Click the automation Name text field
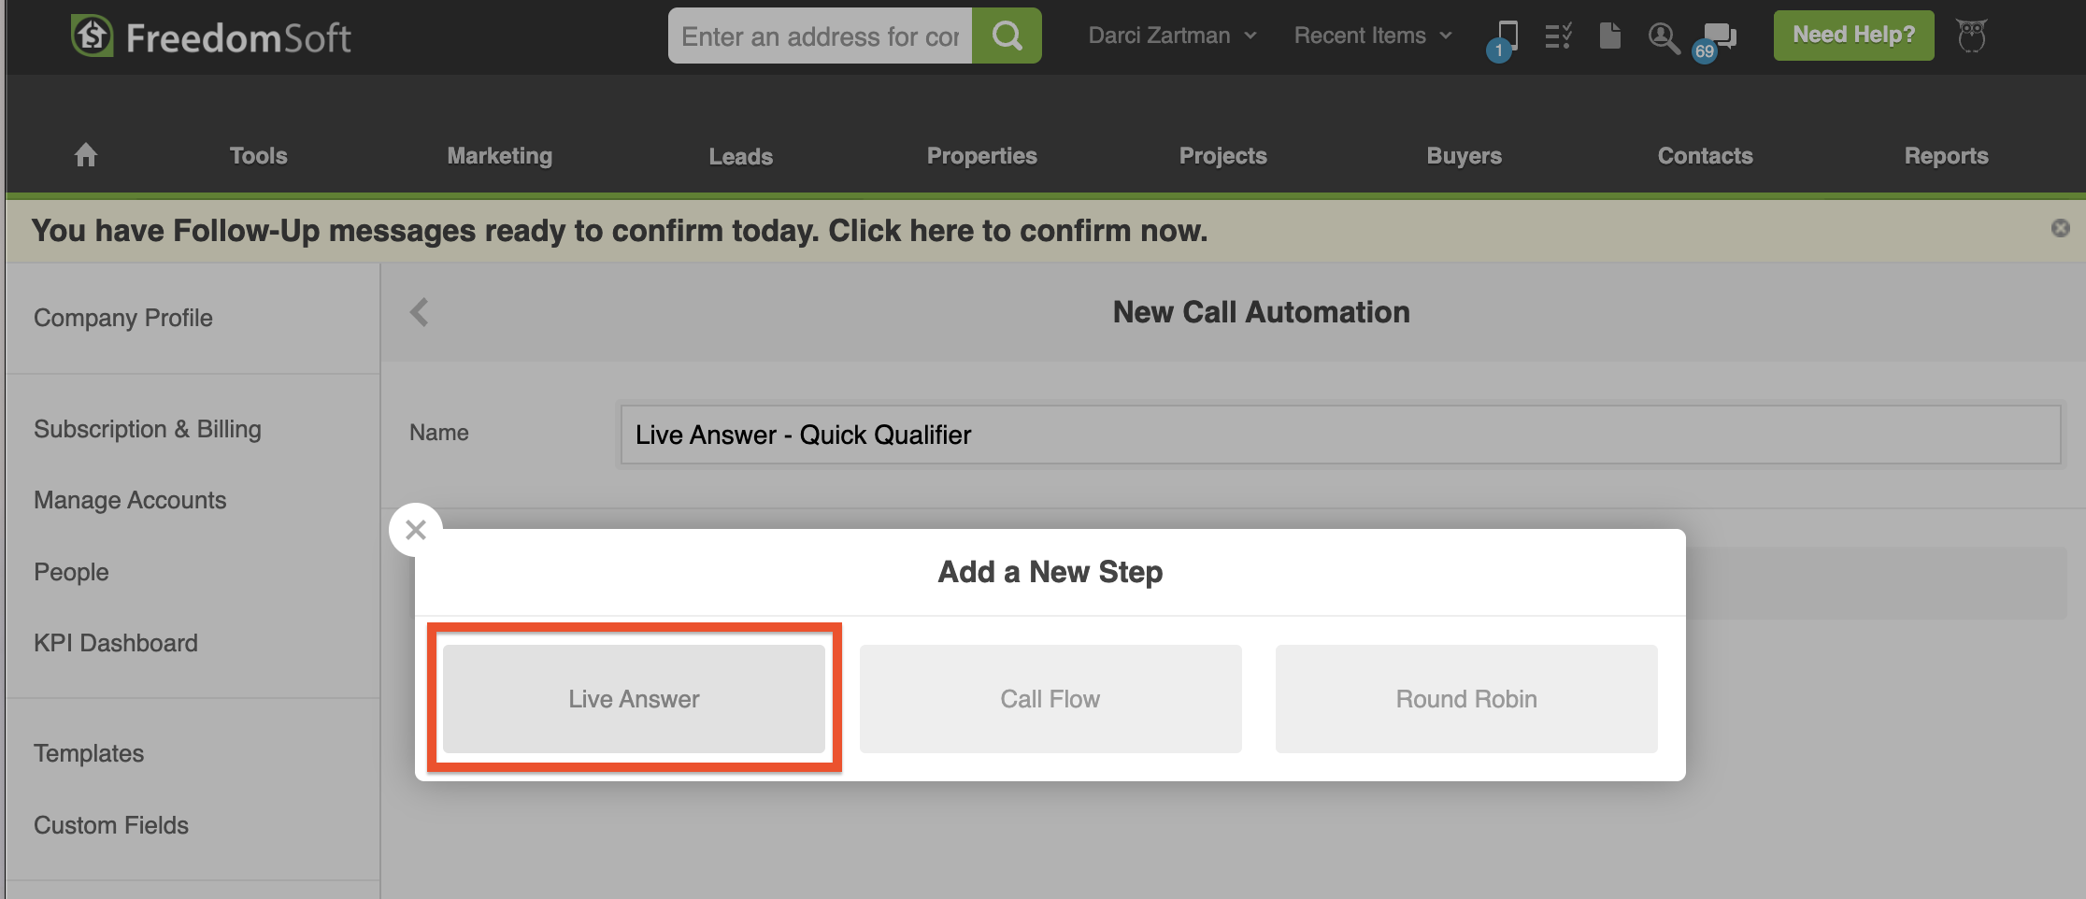The image size is (2086, 899). (1340, 435)
